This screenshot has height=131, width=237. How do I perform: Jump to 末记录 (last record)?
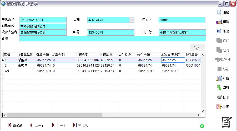pyautogui.click(x=75, y=125)
